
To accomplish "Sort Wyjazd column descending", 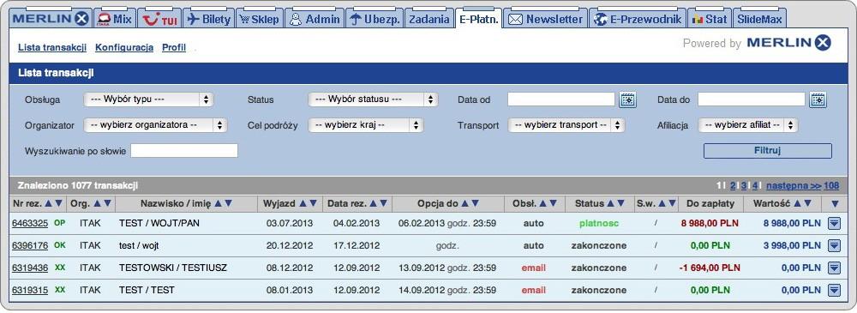I will tap(313, 203).
